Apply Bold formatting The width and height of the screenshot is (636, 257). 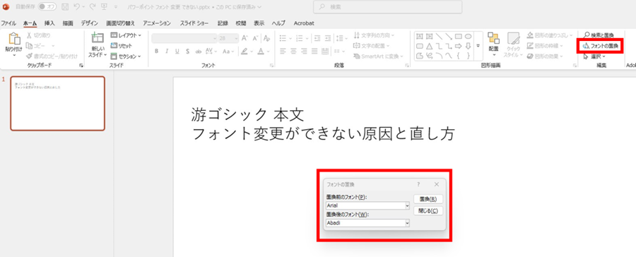click(x=156, y=52)
